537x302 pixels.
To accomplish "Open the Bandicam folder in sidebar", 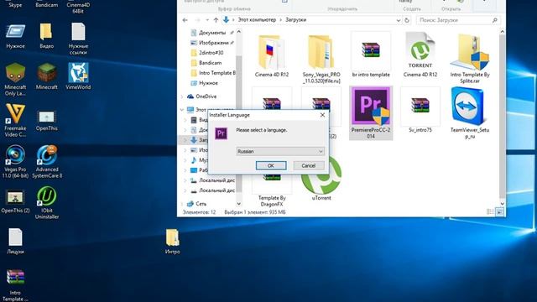I will [x=210, y=63].
